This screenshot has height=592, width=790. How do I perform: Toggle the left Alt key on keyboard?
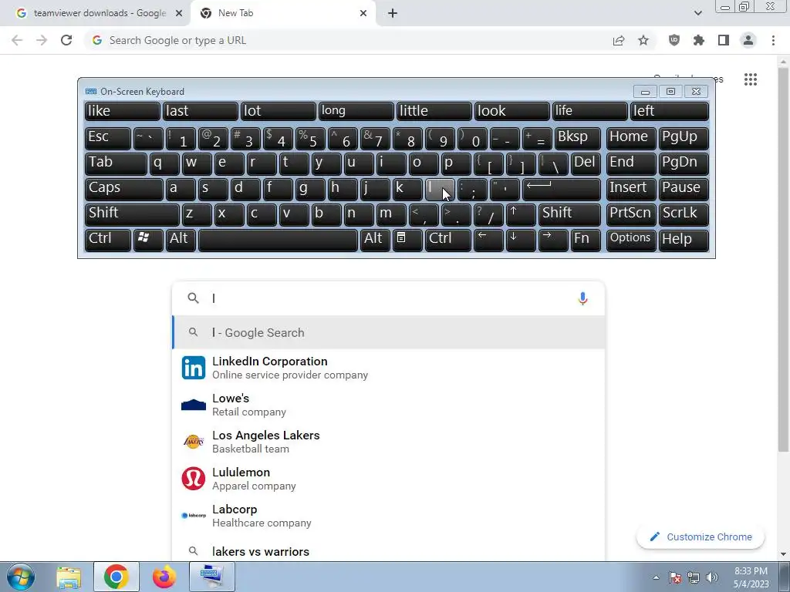181,239
